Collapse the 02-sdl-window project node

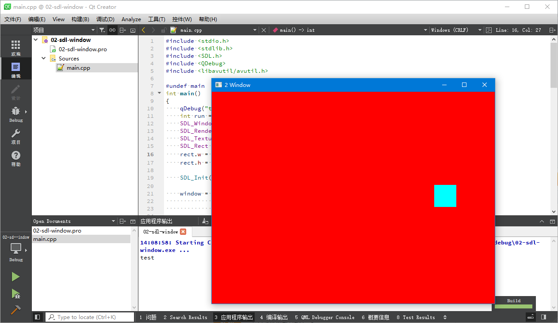[36, 40]
